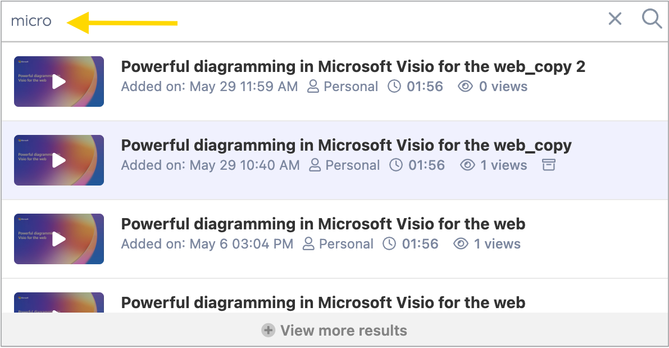Click the person icon on the web_copy result
Viewport: 669px width, 348px height.
point(313,165)
